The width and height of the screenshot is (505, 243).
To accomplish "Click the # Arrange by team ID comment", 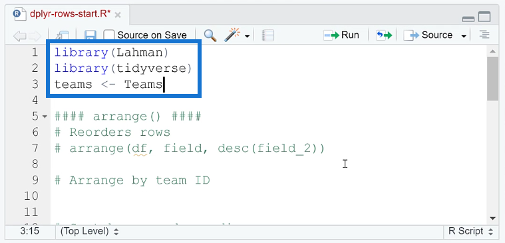I will [132, 180].
